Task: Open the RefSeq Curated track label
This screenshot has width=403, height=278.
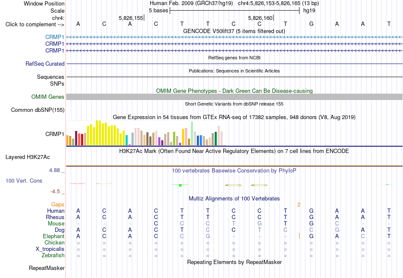Action: point(45,64)
